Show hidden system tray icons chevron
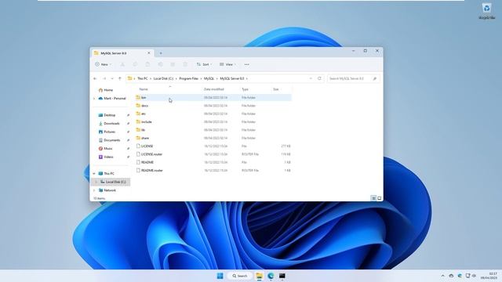Screen dimensions: 502x282 442,276
